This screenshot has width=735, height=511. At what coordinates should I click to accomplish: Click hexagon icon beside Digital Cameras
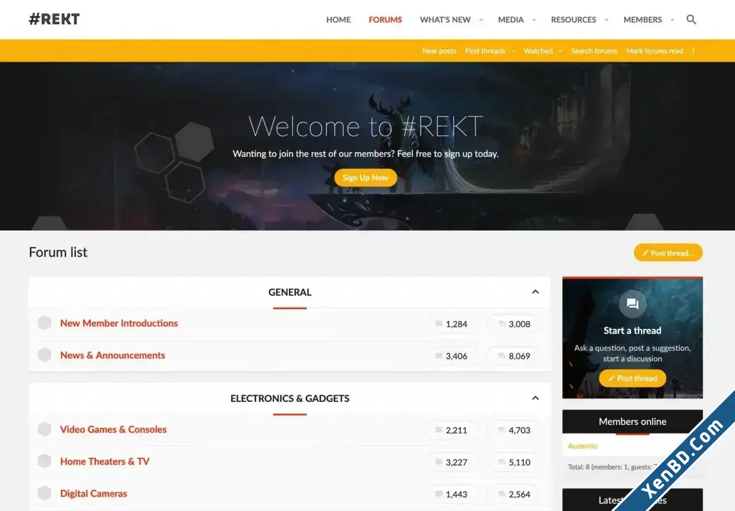pos(44,494)
